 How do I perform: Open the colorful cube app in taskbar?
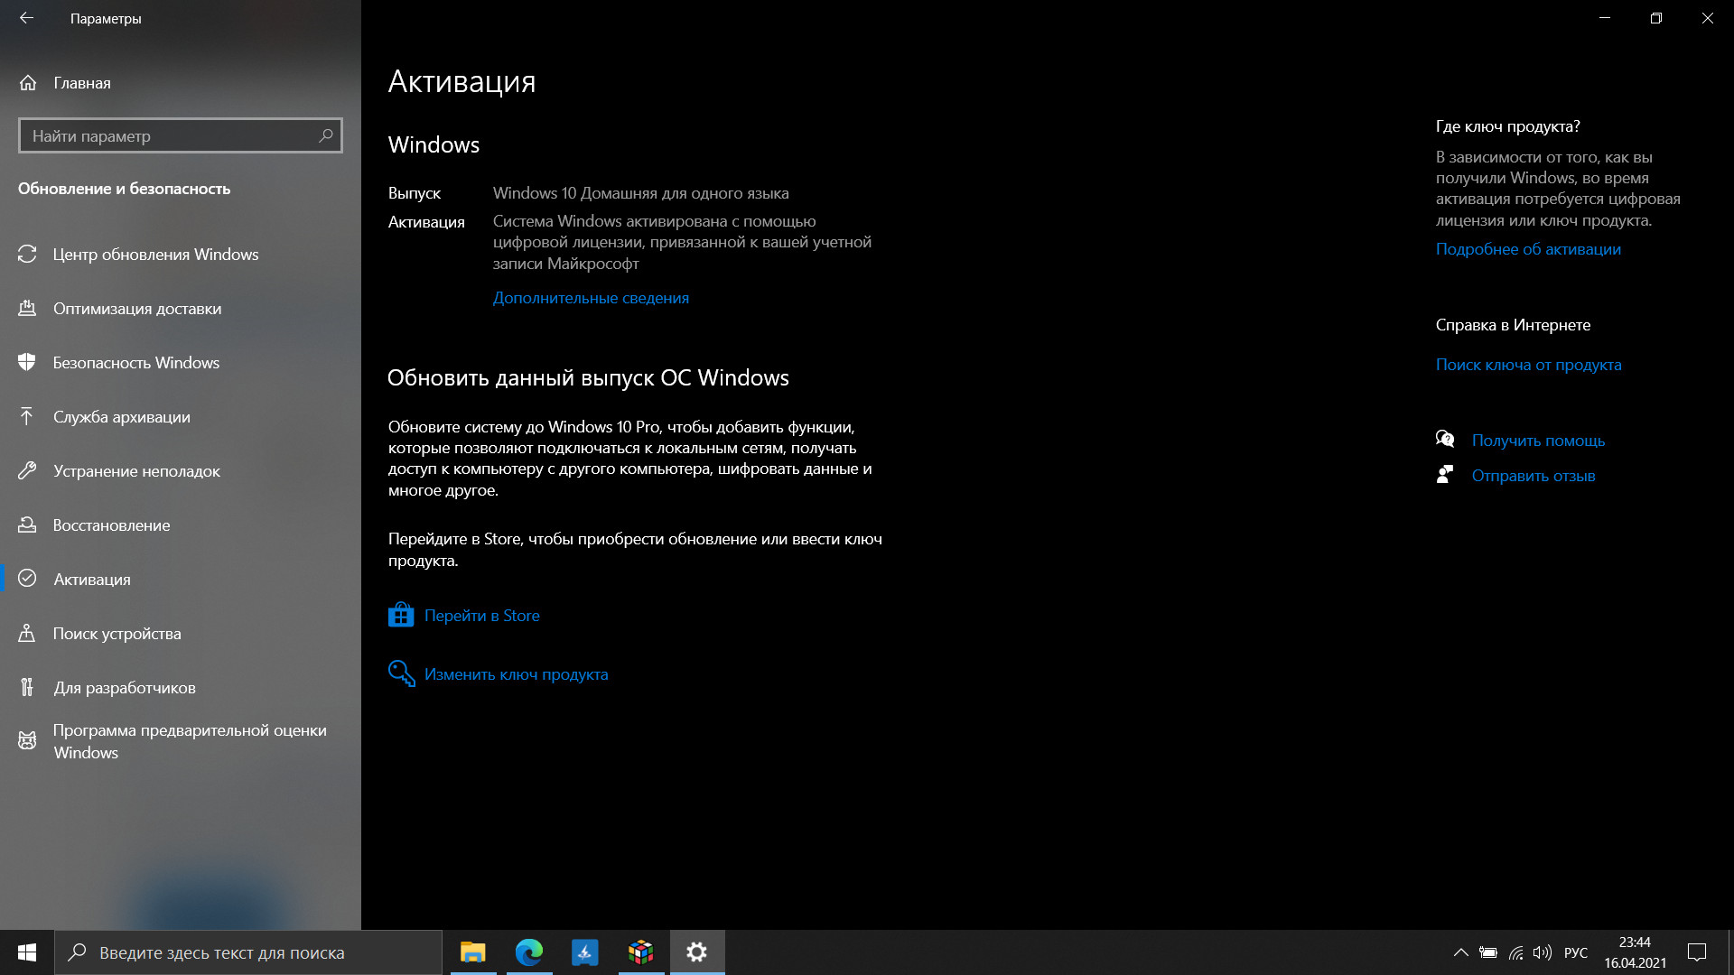[x=641, y=952]
